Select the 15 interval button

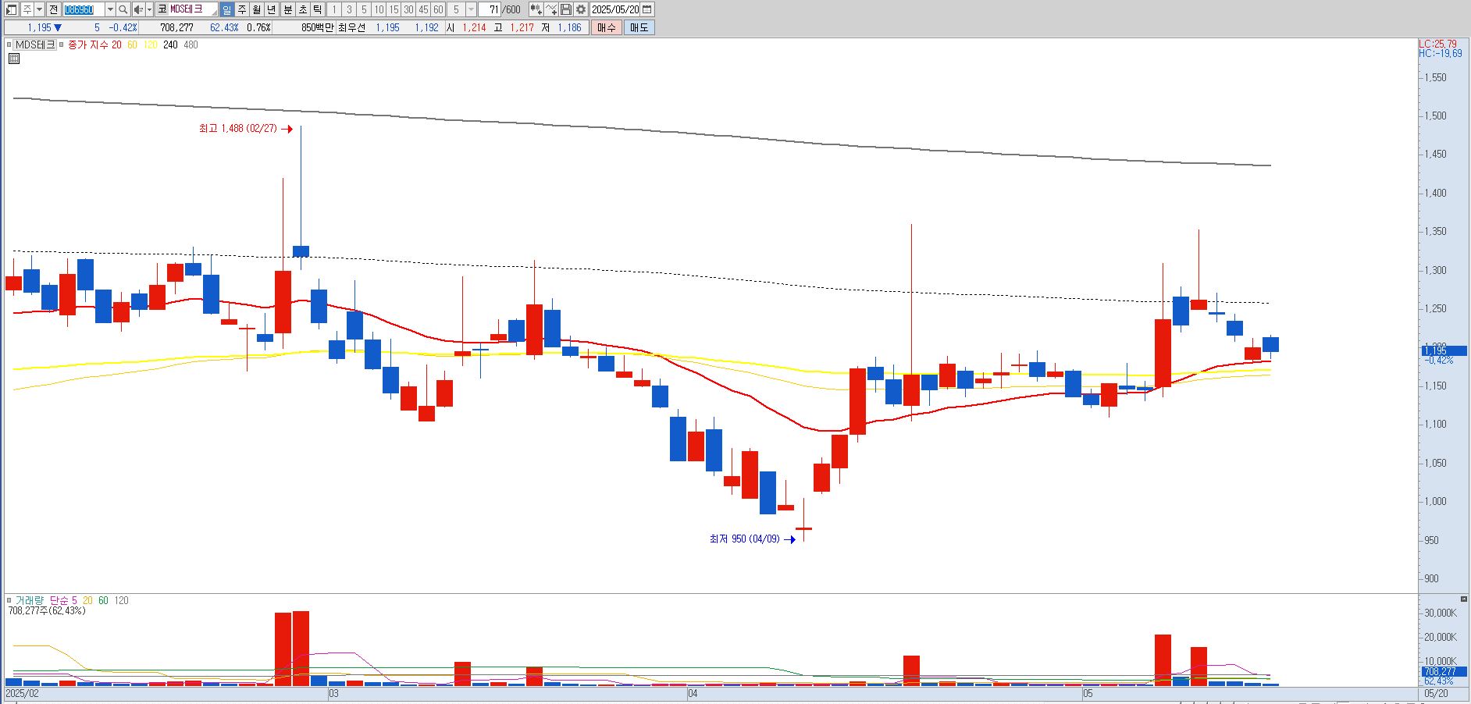tap(394, 9)
